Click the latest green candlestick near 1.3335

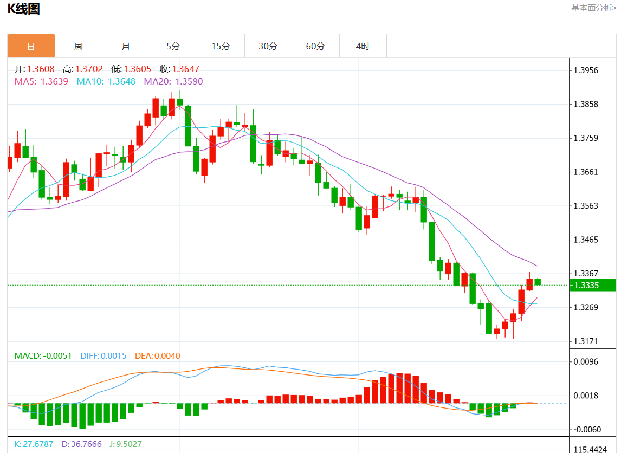(538, 282)
